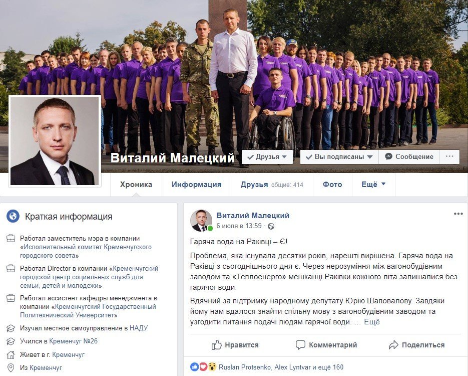
Task: Click the globe icon beside Краткая информация
Action: point(13,216)
